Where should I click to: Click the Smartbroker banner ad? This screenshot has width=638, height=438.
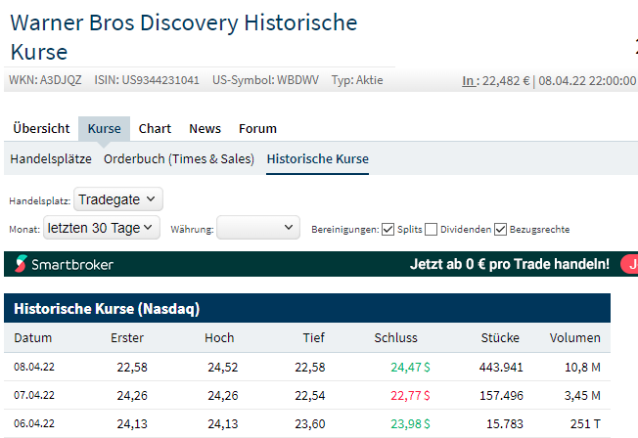(321, 264)
